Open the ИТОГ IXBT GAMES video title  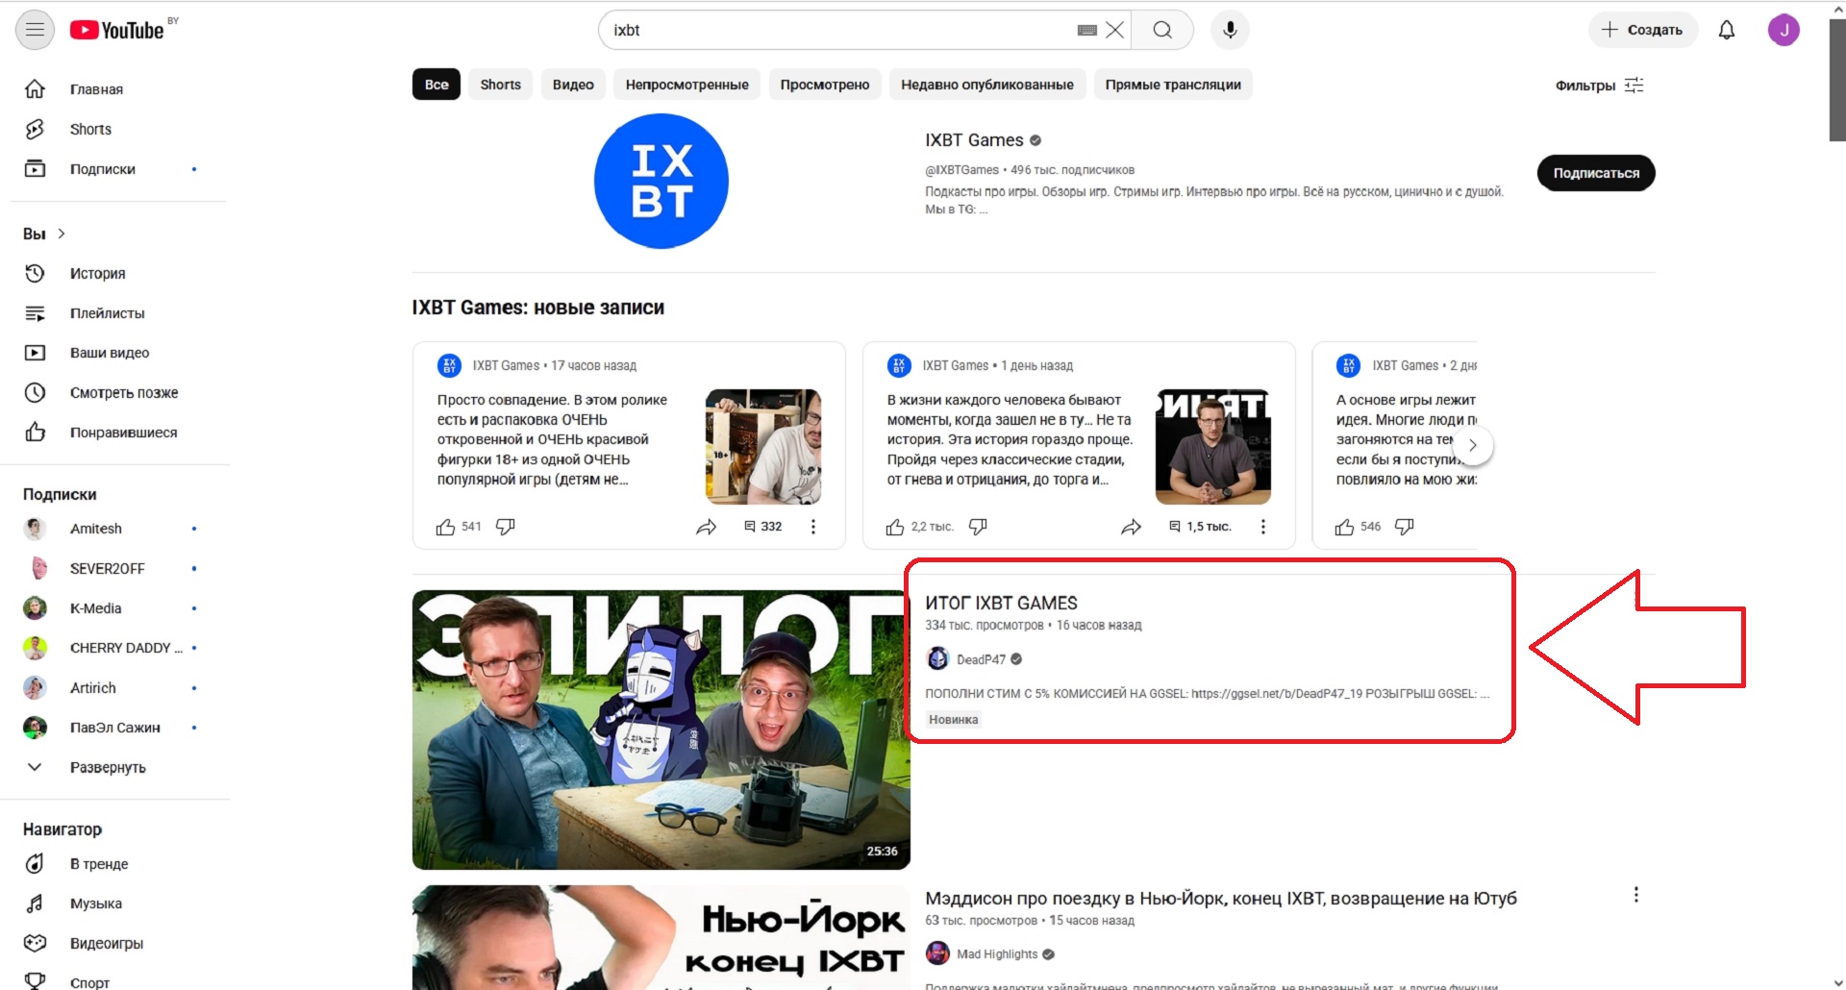click(x=1001, y=603)
